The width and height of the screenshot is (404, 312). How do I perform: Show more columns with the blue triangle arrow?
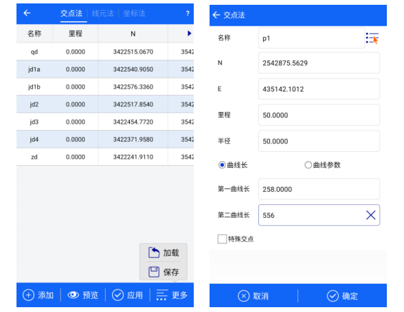(x=190, y=33)
